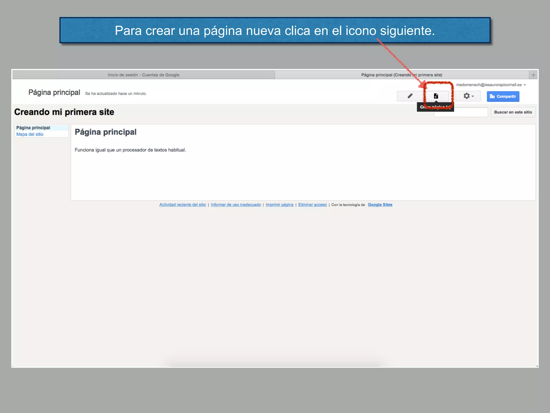Image resolution: width=550 pixels, height=413 pixels.
Task: Open the Google Sites footer link
Action: pyautogui.click(x=380, y=205)
